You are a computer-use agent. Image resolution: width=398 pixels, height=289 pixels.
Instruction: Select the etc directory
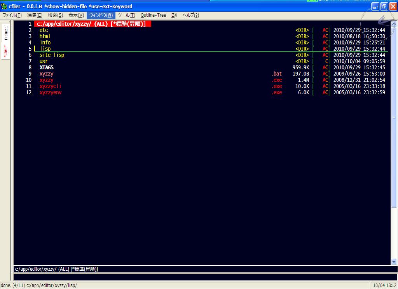[x=44, y=30]
